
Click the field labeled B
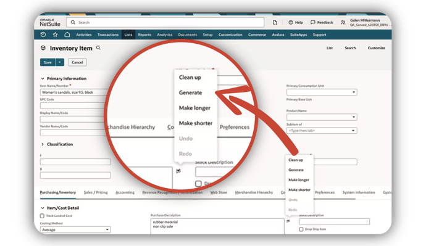click(x=75, y=175)
